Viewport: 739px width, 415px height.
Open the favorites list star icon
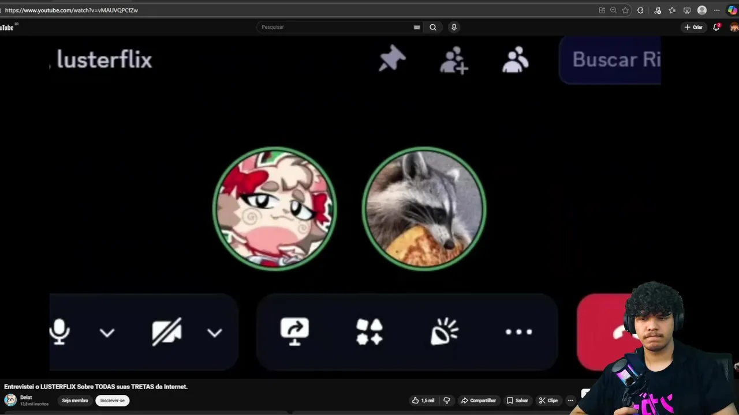coord(672,10)
